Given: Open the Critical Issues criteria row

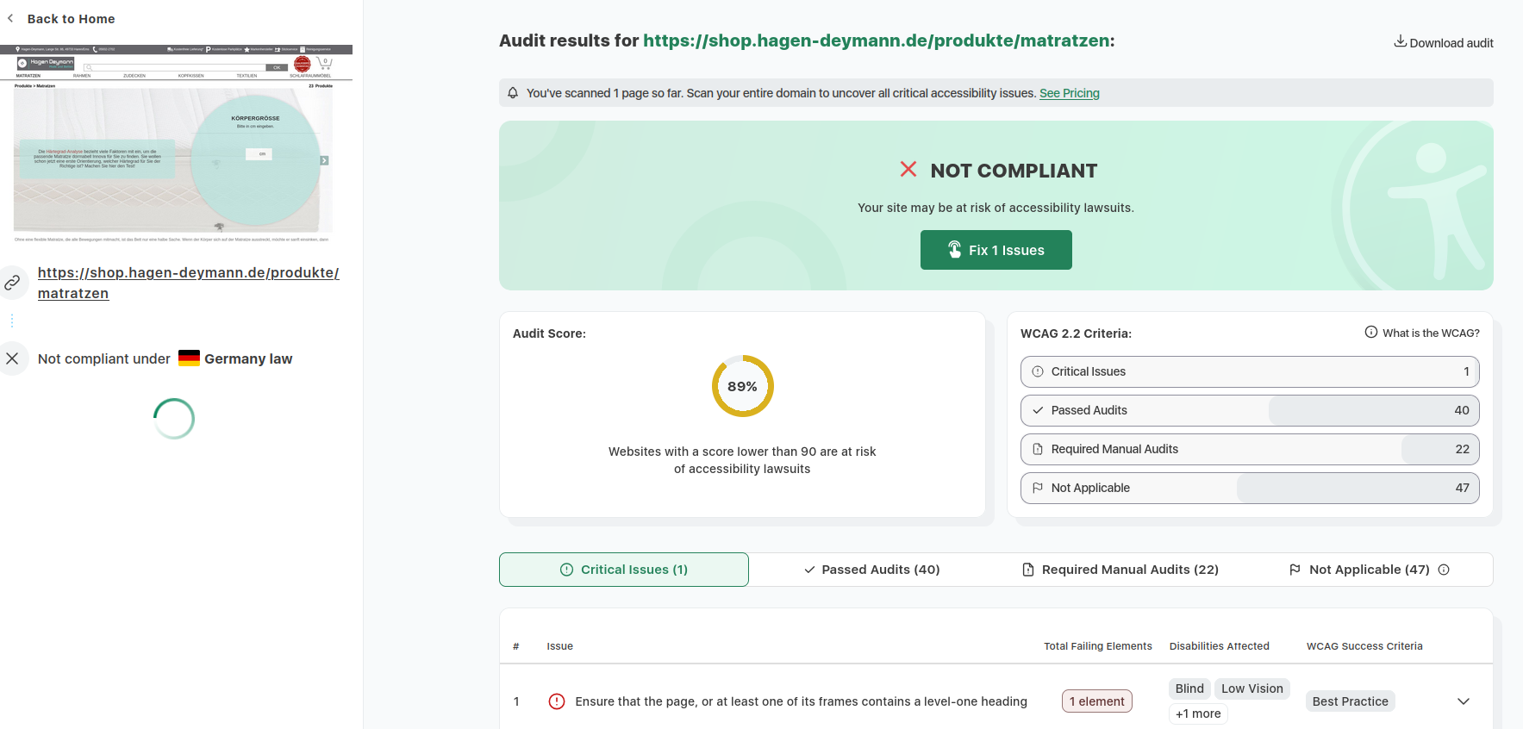Looking at the screenshot, I should [1250, 371].
